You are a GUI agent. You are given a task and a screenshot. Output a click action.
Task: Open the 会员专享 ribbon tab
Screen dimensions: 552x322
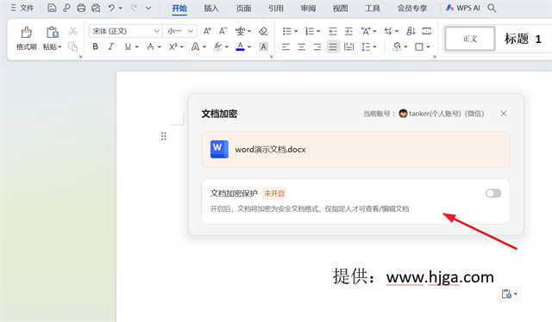[412, 8]
